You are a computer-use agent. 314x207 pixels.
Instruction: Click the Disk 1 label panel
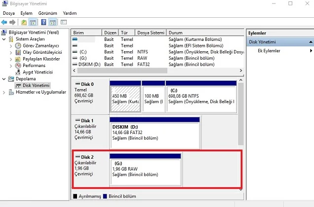tap(90, 132)
